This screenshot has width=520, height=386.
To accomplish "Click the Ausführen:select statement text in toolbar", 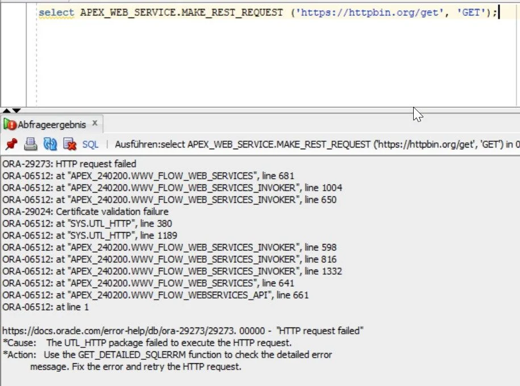I will pos(317,144).
